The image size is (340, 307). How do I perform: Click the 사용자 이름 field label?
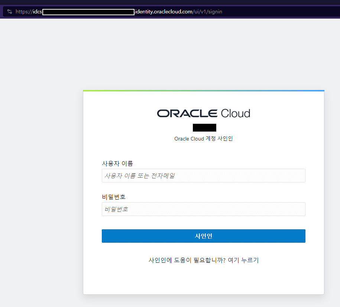(x=117, y=164)
